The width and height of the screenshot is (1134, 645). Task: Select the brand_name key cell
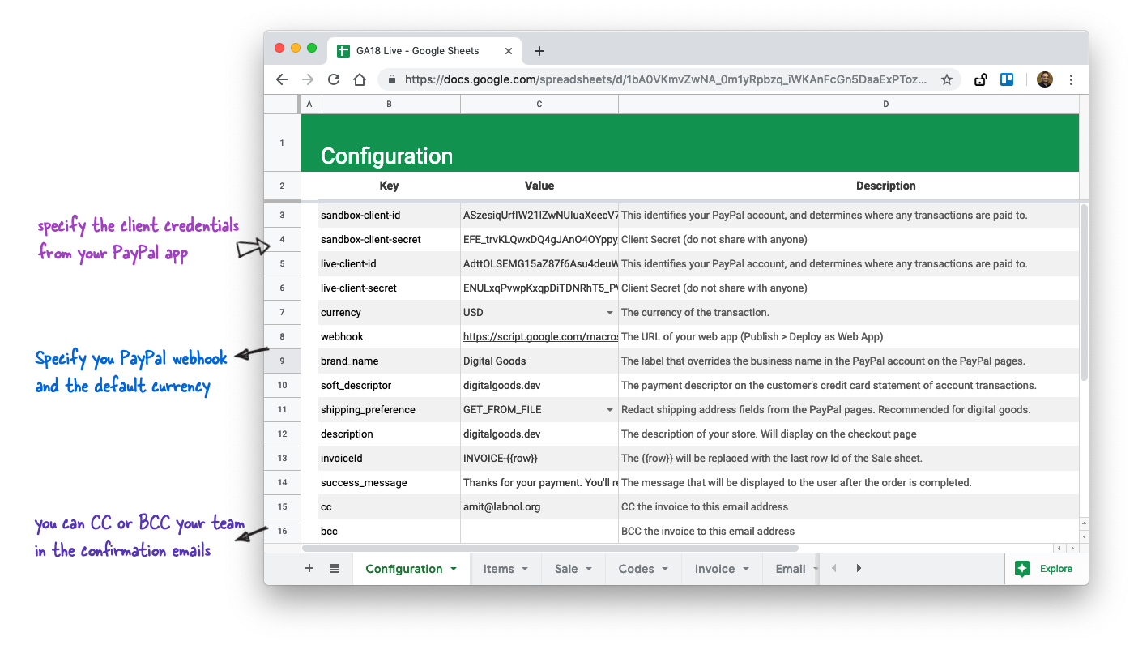(390, 361)
